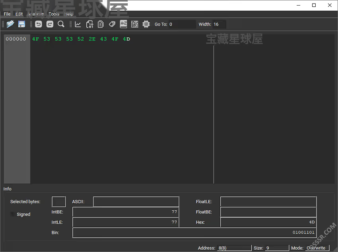
Task: Open the search magnifier tool
Action: tap(61, 24)
